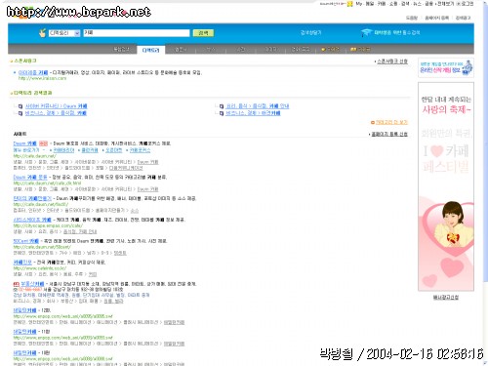The image size is (488, 366).
Task: Open the 'Daum 카페' site result title
Action: pyautogui.click(x=24, y=143)
